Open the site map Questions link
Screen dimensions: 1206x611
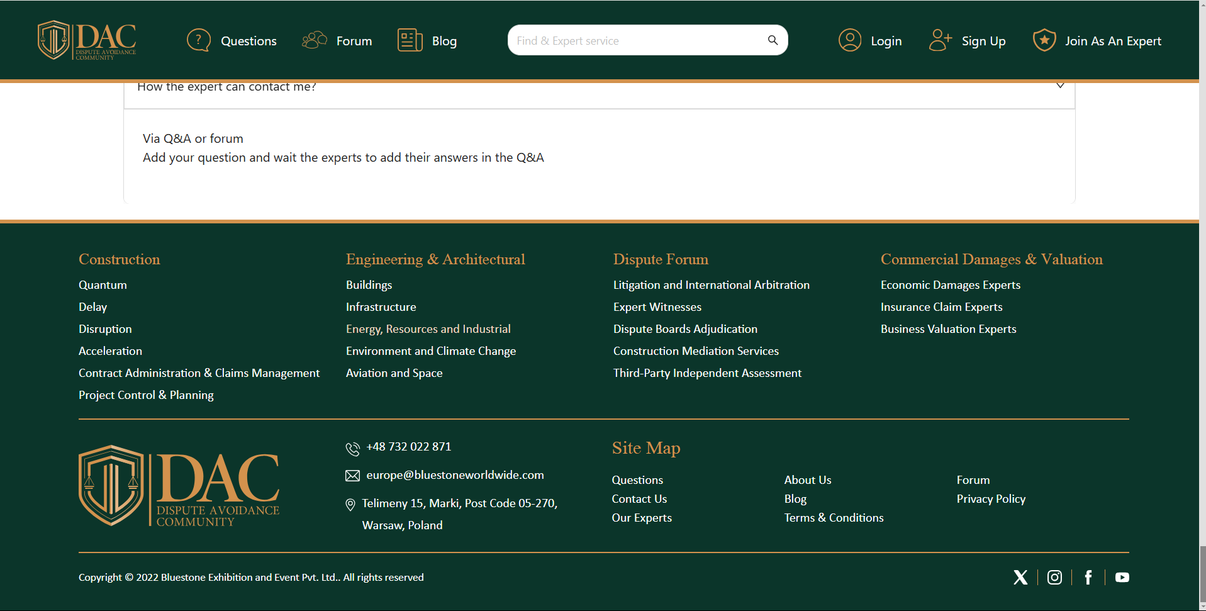(637, 480)
